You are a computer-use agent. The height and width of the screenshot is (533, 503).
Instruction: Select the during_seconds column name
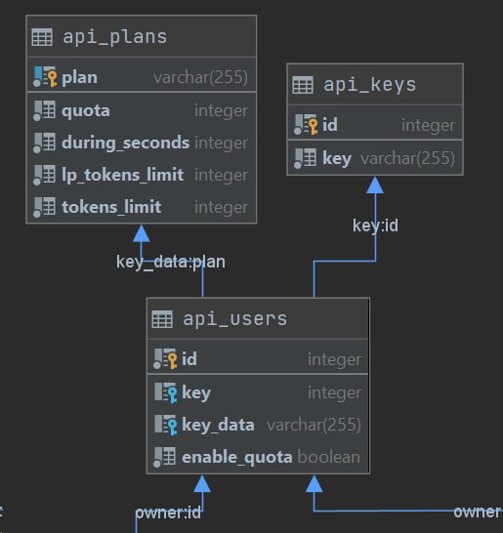(125, 143)
